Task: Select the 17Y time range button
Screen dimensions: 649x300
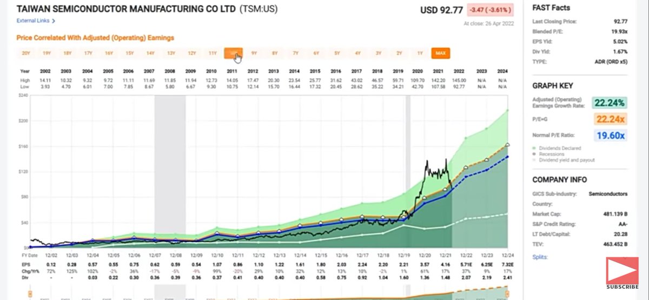Action: [x=88, y=53]
